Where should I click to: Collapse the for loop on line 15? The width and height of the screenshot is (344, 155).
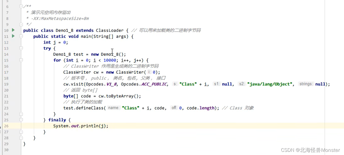tap(21, 60)
